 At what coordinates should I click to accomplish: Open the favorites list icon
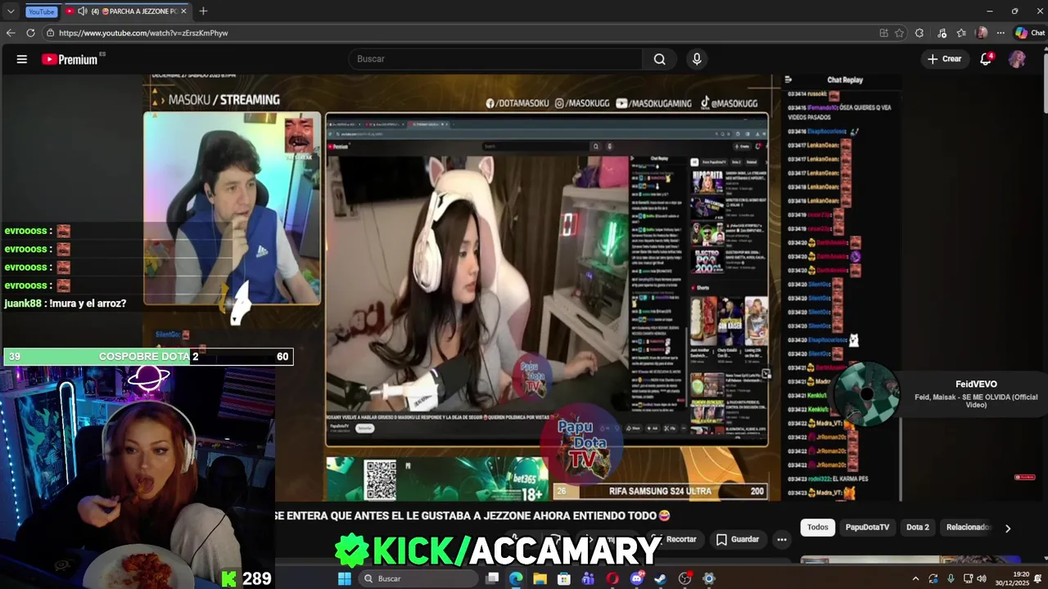coord(961,33)
